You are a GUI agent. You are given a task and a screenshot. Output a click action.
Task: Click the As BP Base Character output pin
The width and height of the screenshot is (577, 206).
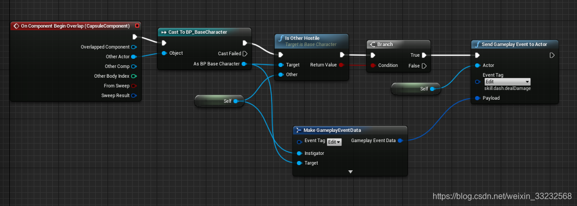point(244,64)
